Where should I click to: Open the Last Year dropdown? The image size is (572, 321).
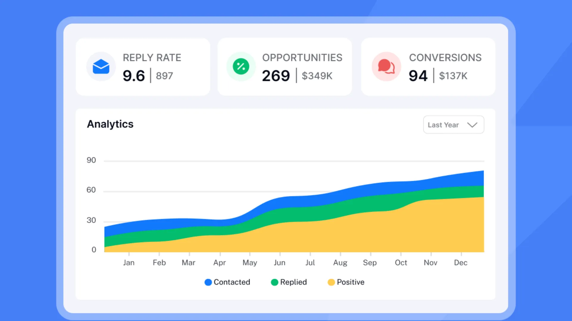click(453, 125)
